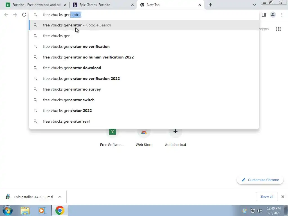Viewport: 288px width, 216px height.
Task: Select the 'free vbucks generator no verification' suggestion
Action: [x=144, y=46]
